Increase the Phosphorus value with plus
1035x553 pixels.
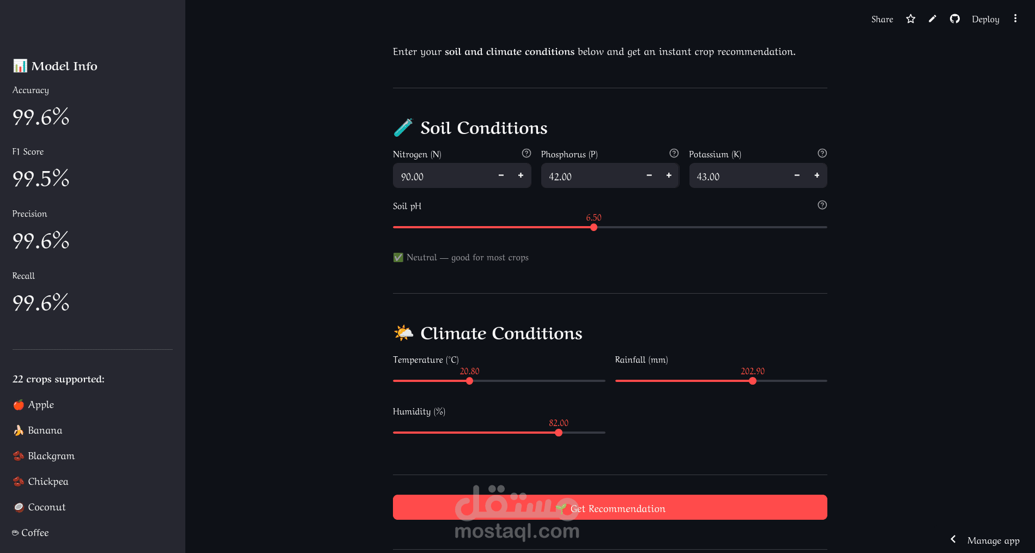pos(669,175)
